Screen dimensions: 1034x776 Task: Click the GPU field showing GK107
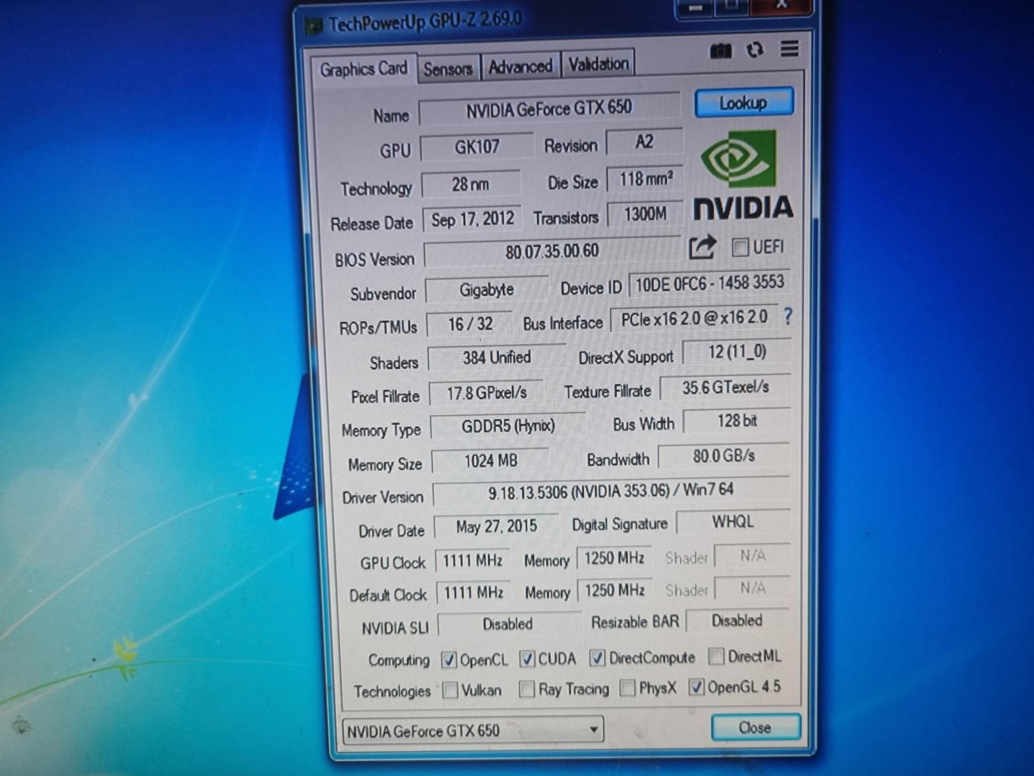[477, 147]
